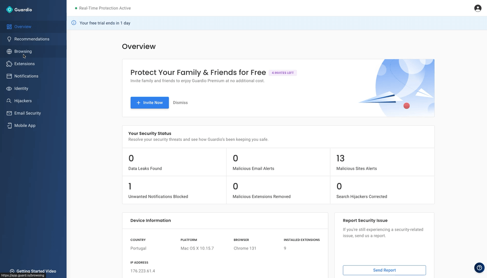Dismiss the family invite banner
Viewport: 487px width, 278px height.
point(180,103)
